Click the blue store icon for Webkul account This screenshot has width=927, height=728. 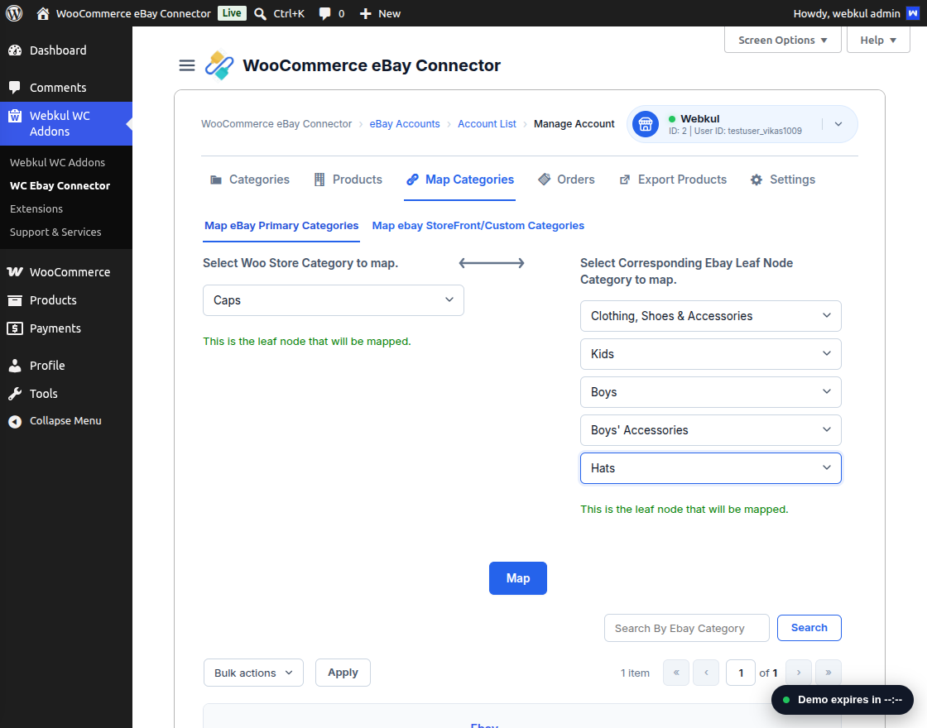[646, 124]
